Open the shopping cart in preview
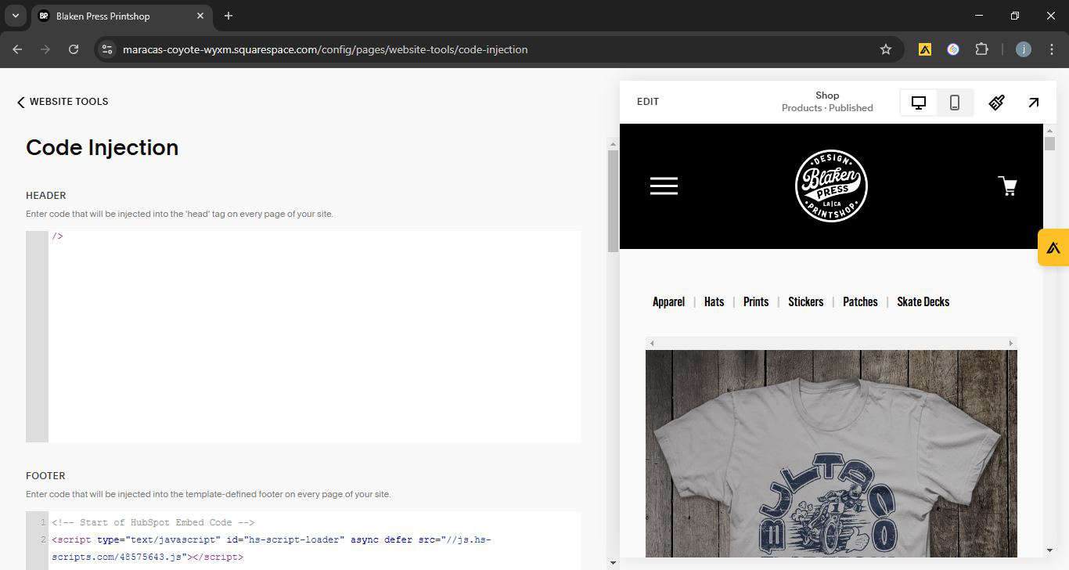Image resolution: width=1069 pixels, height=570 pixels. (x=1007, y=186)
